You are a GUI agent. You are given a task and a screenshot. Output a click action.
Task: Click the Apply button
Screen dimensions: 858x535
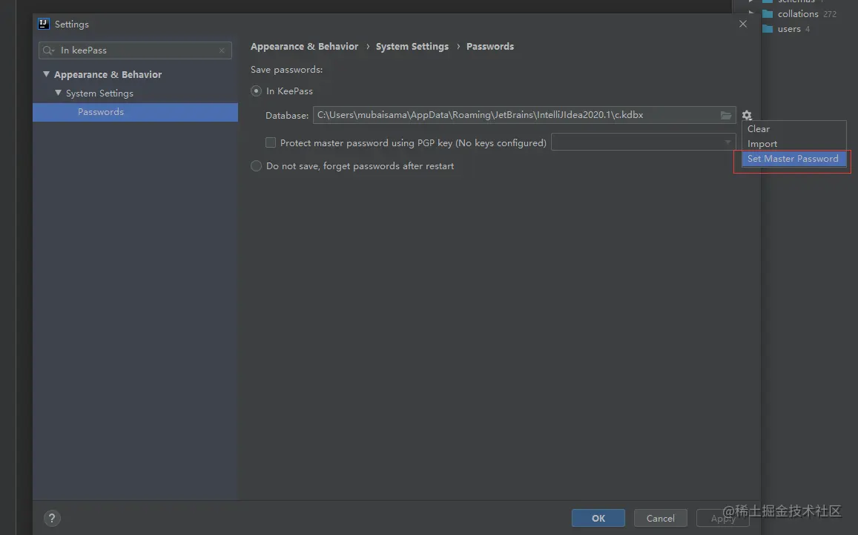tap(722, 518)
